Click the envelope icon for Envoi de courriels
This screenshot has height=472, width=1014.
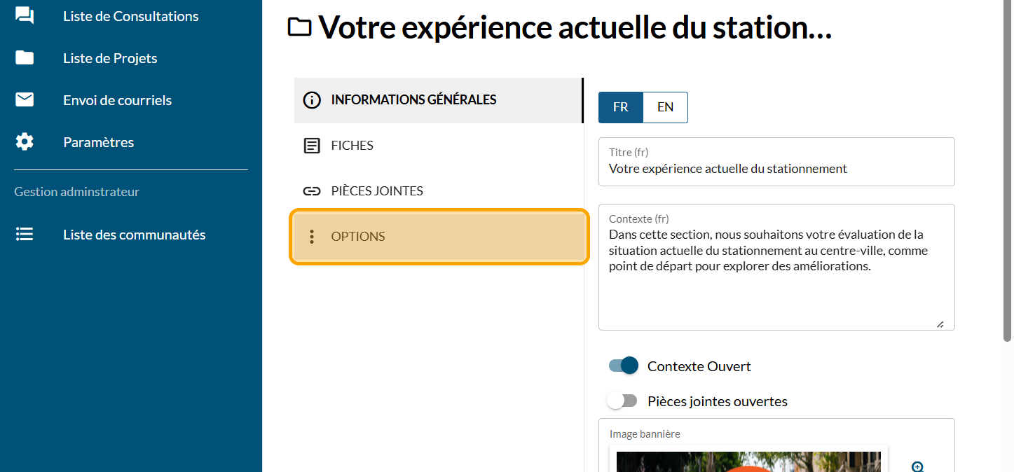[x=25, y=100]
